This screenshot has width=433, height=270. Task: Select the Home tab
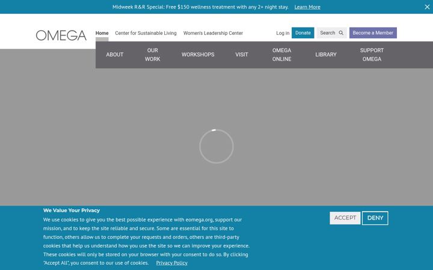click(x=102, y=33)
